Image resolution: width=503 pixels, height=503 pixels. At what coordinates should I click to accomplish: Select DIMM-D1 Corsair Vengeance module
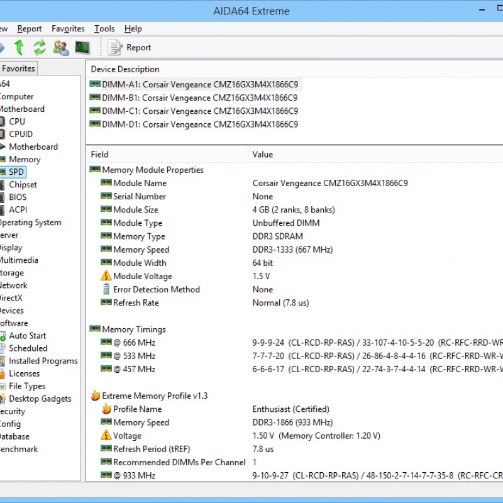pyautogui.click(x=200, y=124)
